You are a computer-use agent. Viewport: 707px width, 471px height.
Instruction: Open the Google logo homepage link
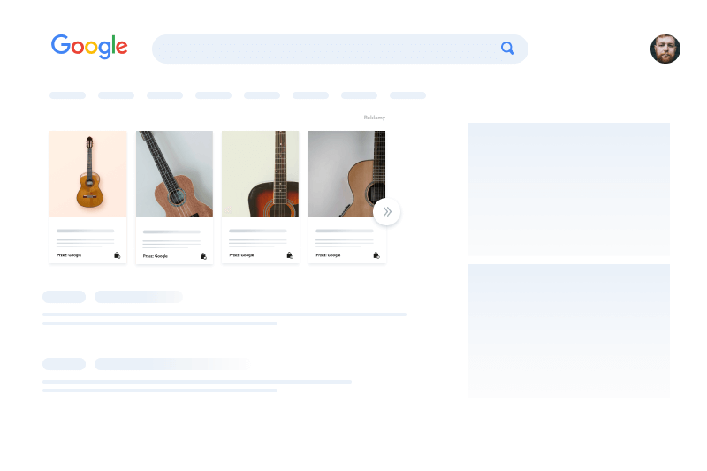click(89, 47)
